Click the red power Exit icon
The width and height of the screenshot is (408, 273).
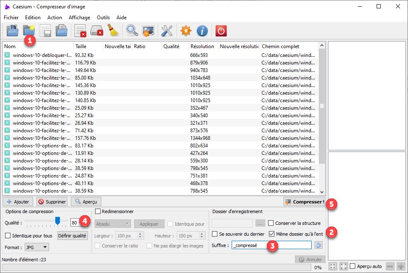point(221,31)
